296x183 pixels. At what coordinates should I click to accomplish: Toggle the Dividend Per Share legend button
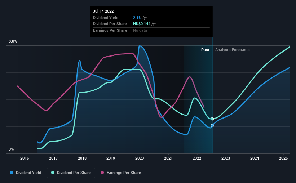click(71, 173)
